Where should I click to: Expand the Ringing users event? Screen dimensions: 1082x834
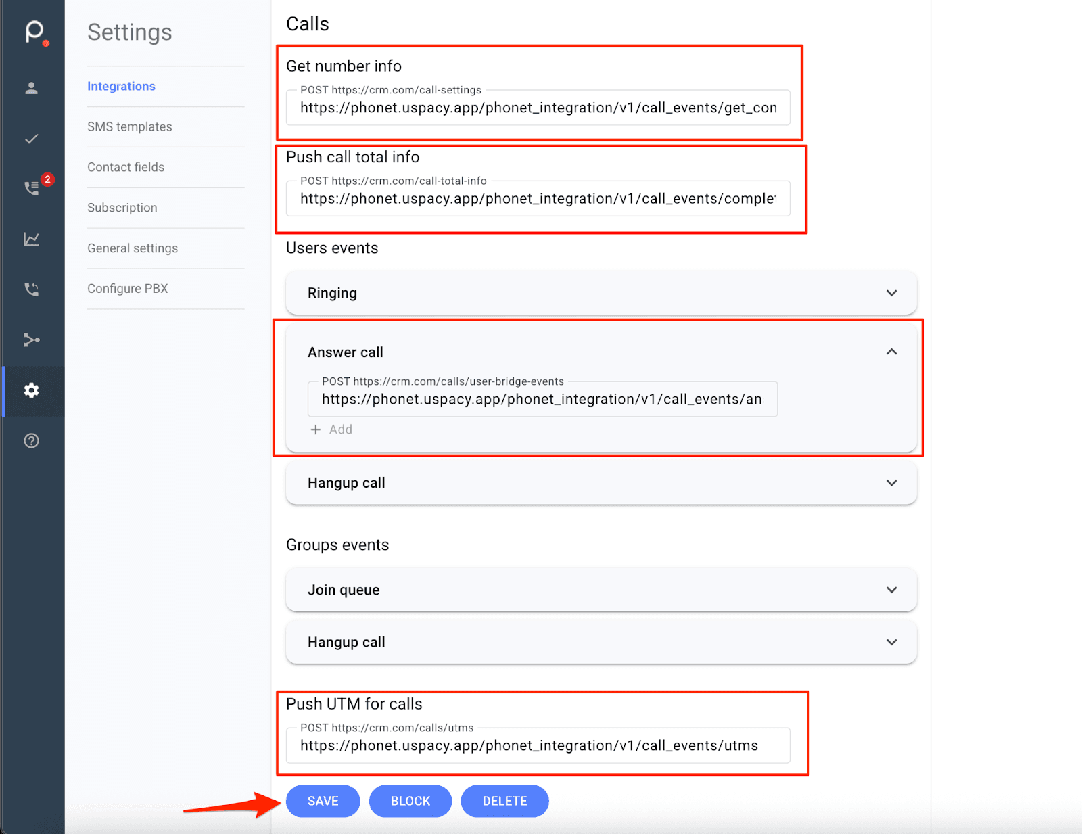click(891, 293)
